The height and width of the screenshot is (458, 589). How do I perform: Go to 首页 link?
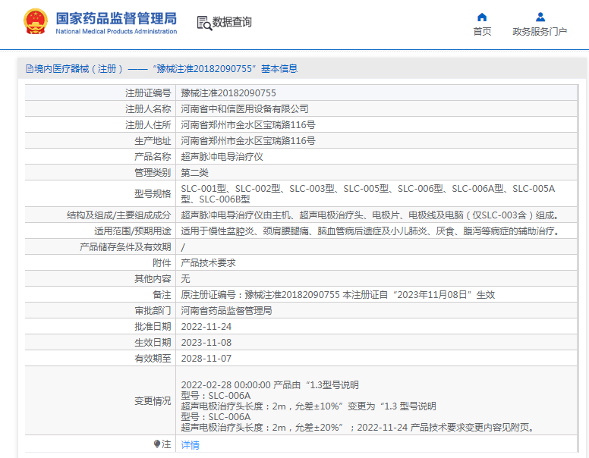(482, 32)
